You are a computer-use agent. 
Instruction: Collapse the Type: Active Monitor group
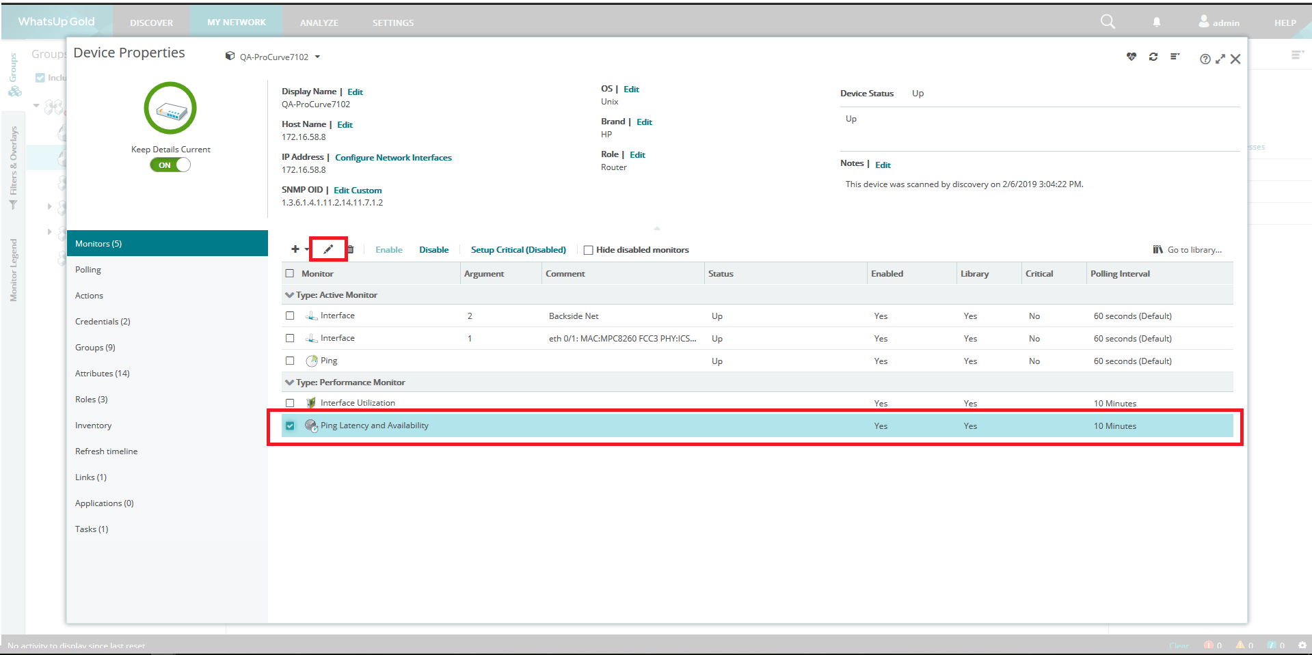pos(289,295)
